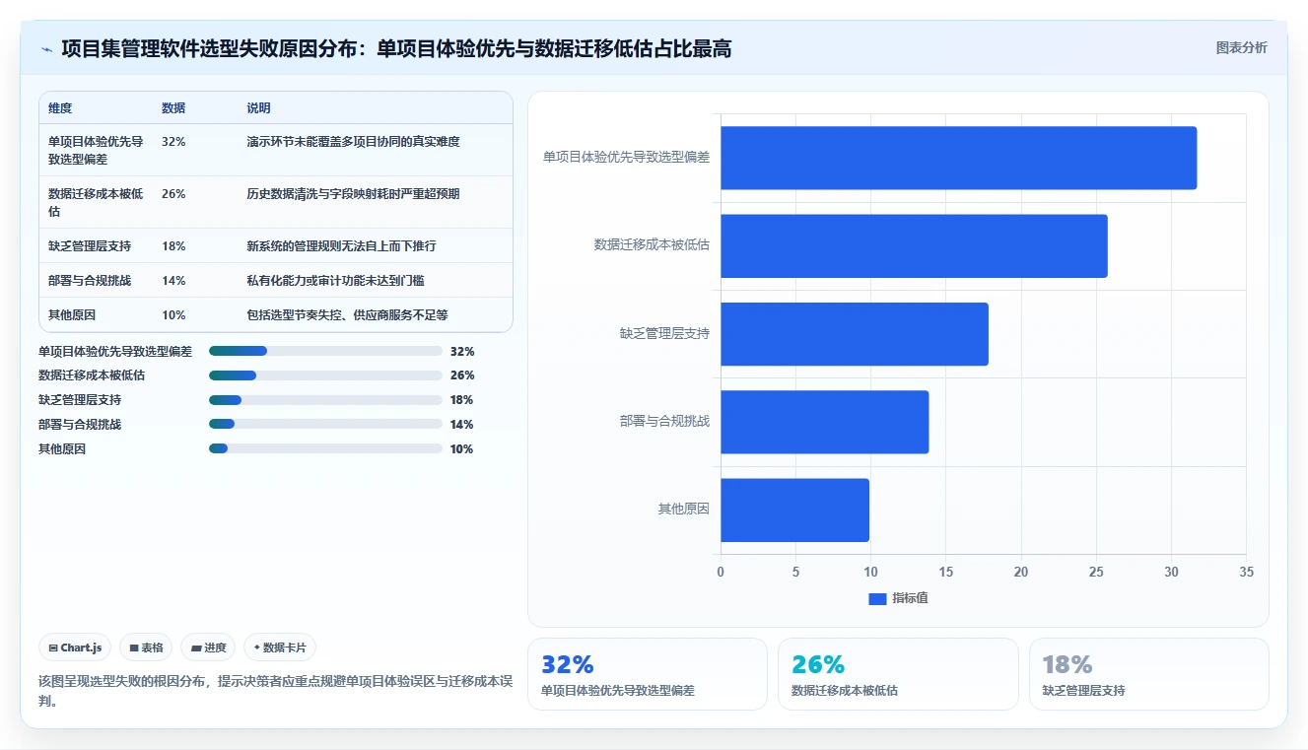This screenshot has height=750, width=1308.
Task: Click description 历史数据清洗与字段映射耗时严重超预期
Action: 353,194
